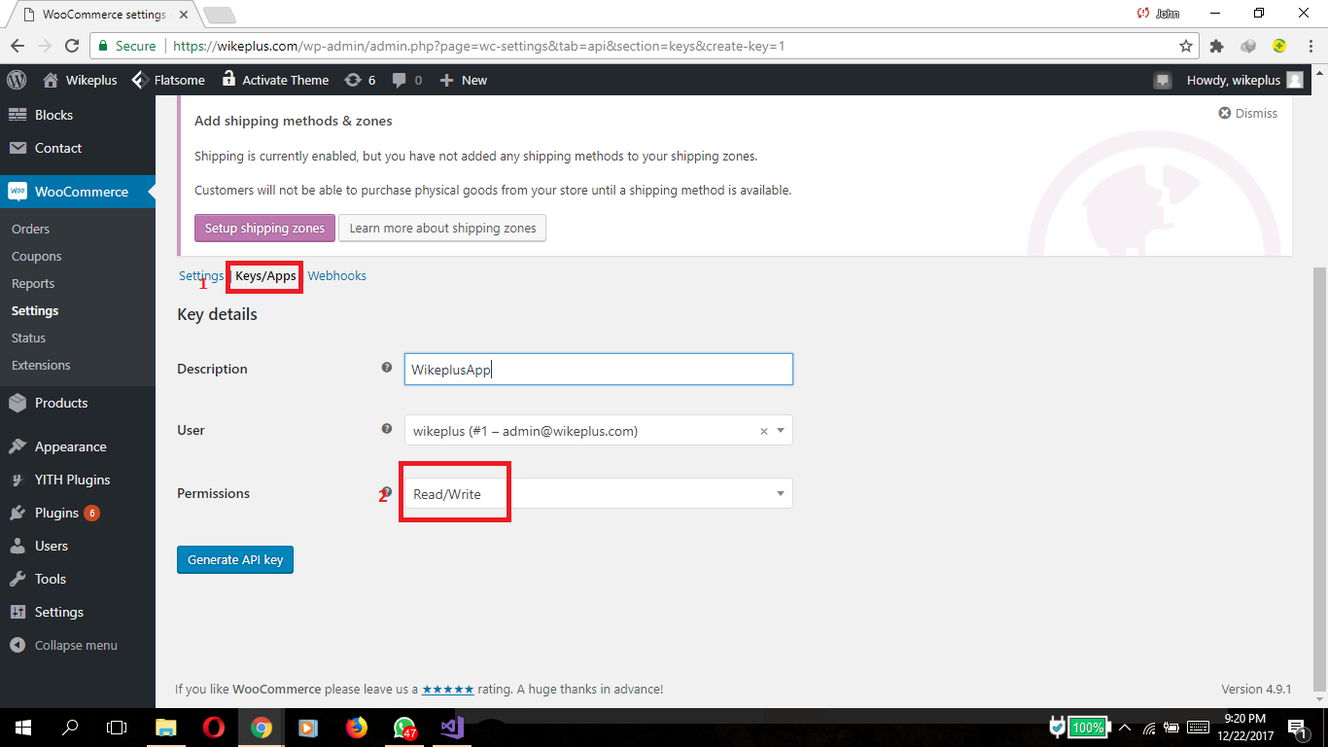The height and width of the screenshot is (747, 1328).
Task: Click the admin bar notification speech icon
Action: coord(1163,81)
